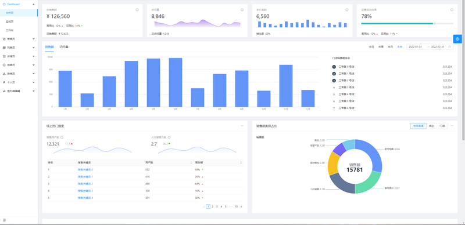
Task: Click the Dashboard icon in the sidebar
Action: click(4, 4)
